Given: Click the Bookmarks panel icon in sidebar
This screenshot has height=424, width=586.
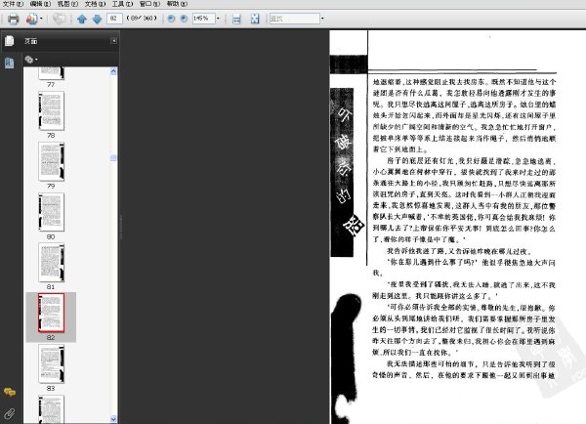Looking at the screenshot, I should [10, 63].
